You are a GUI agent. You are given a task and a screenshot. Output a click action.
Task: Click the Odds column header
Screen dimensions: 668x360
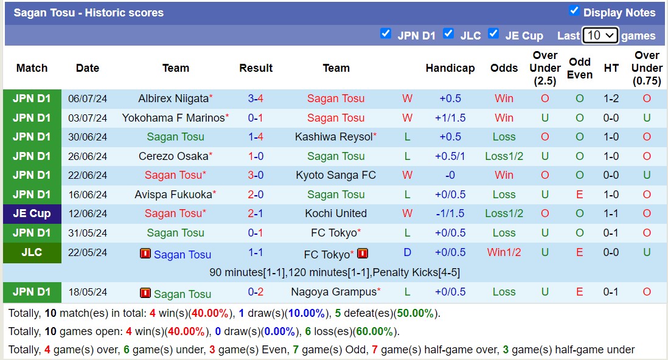(x=504, y=68)
